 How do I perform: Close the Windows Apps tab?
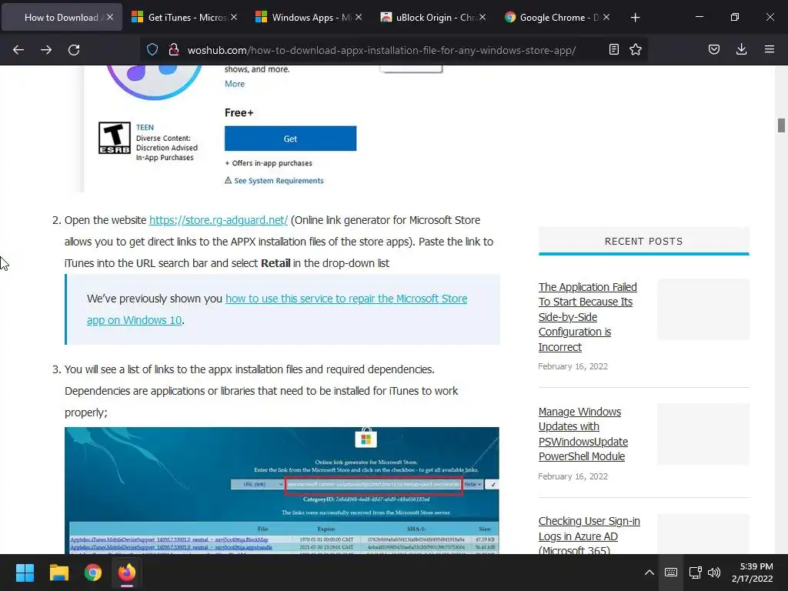point(359,17)
